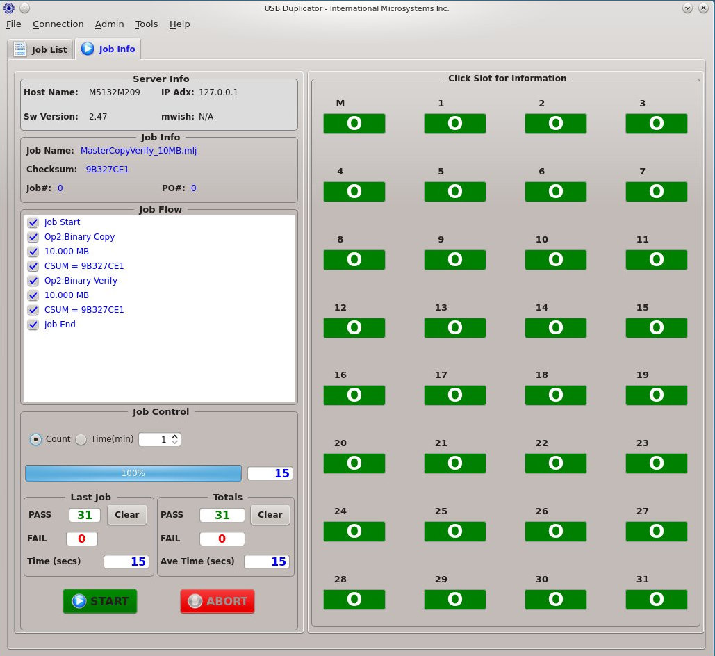The image size is (715, 656).
Task: Open slot 13 information
Action: (x=454, y=327)
